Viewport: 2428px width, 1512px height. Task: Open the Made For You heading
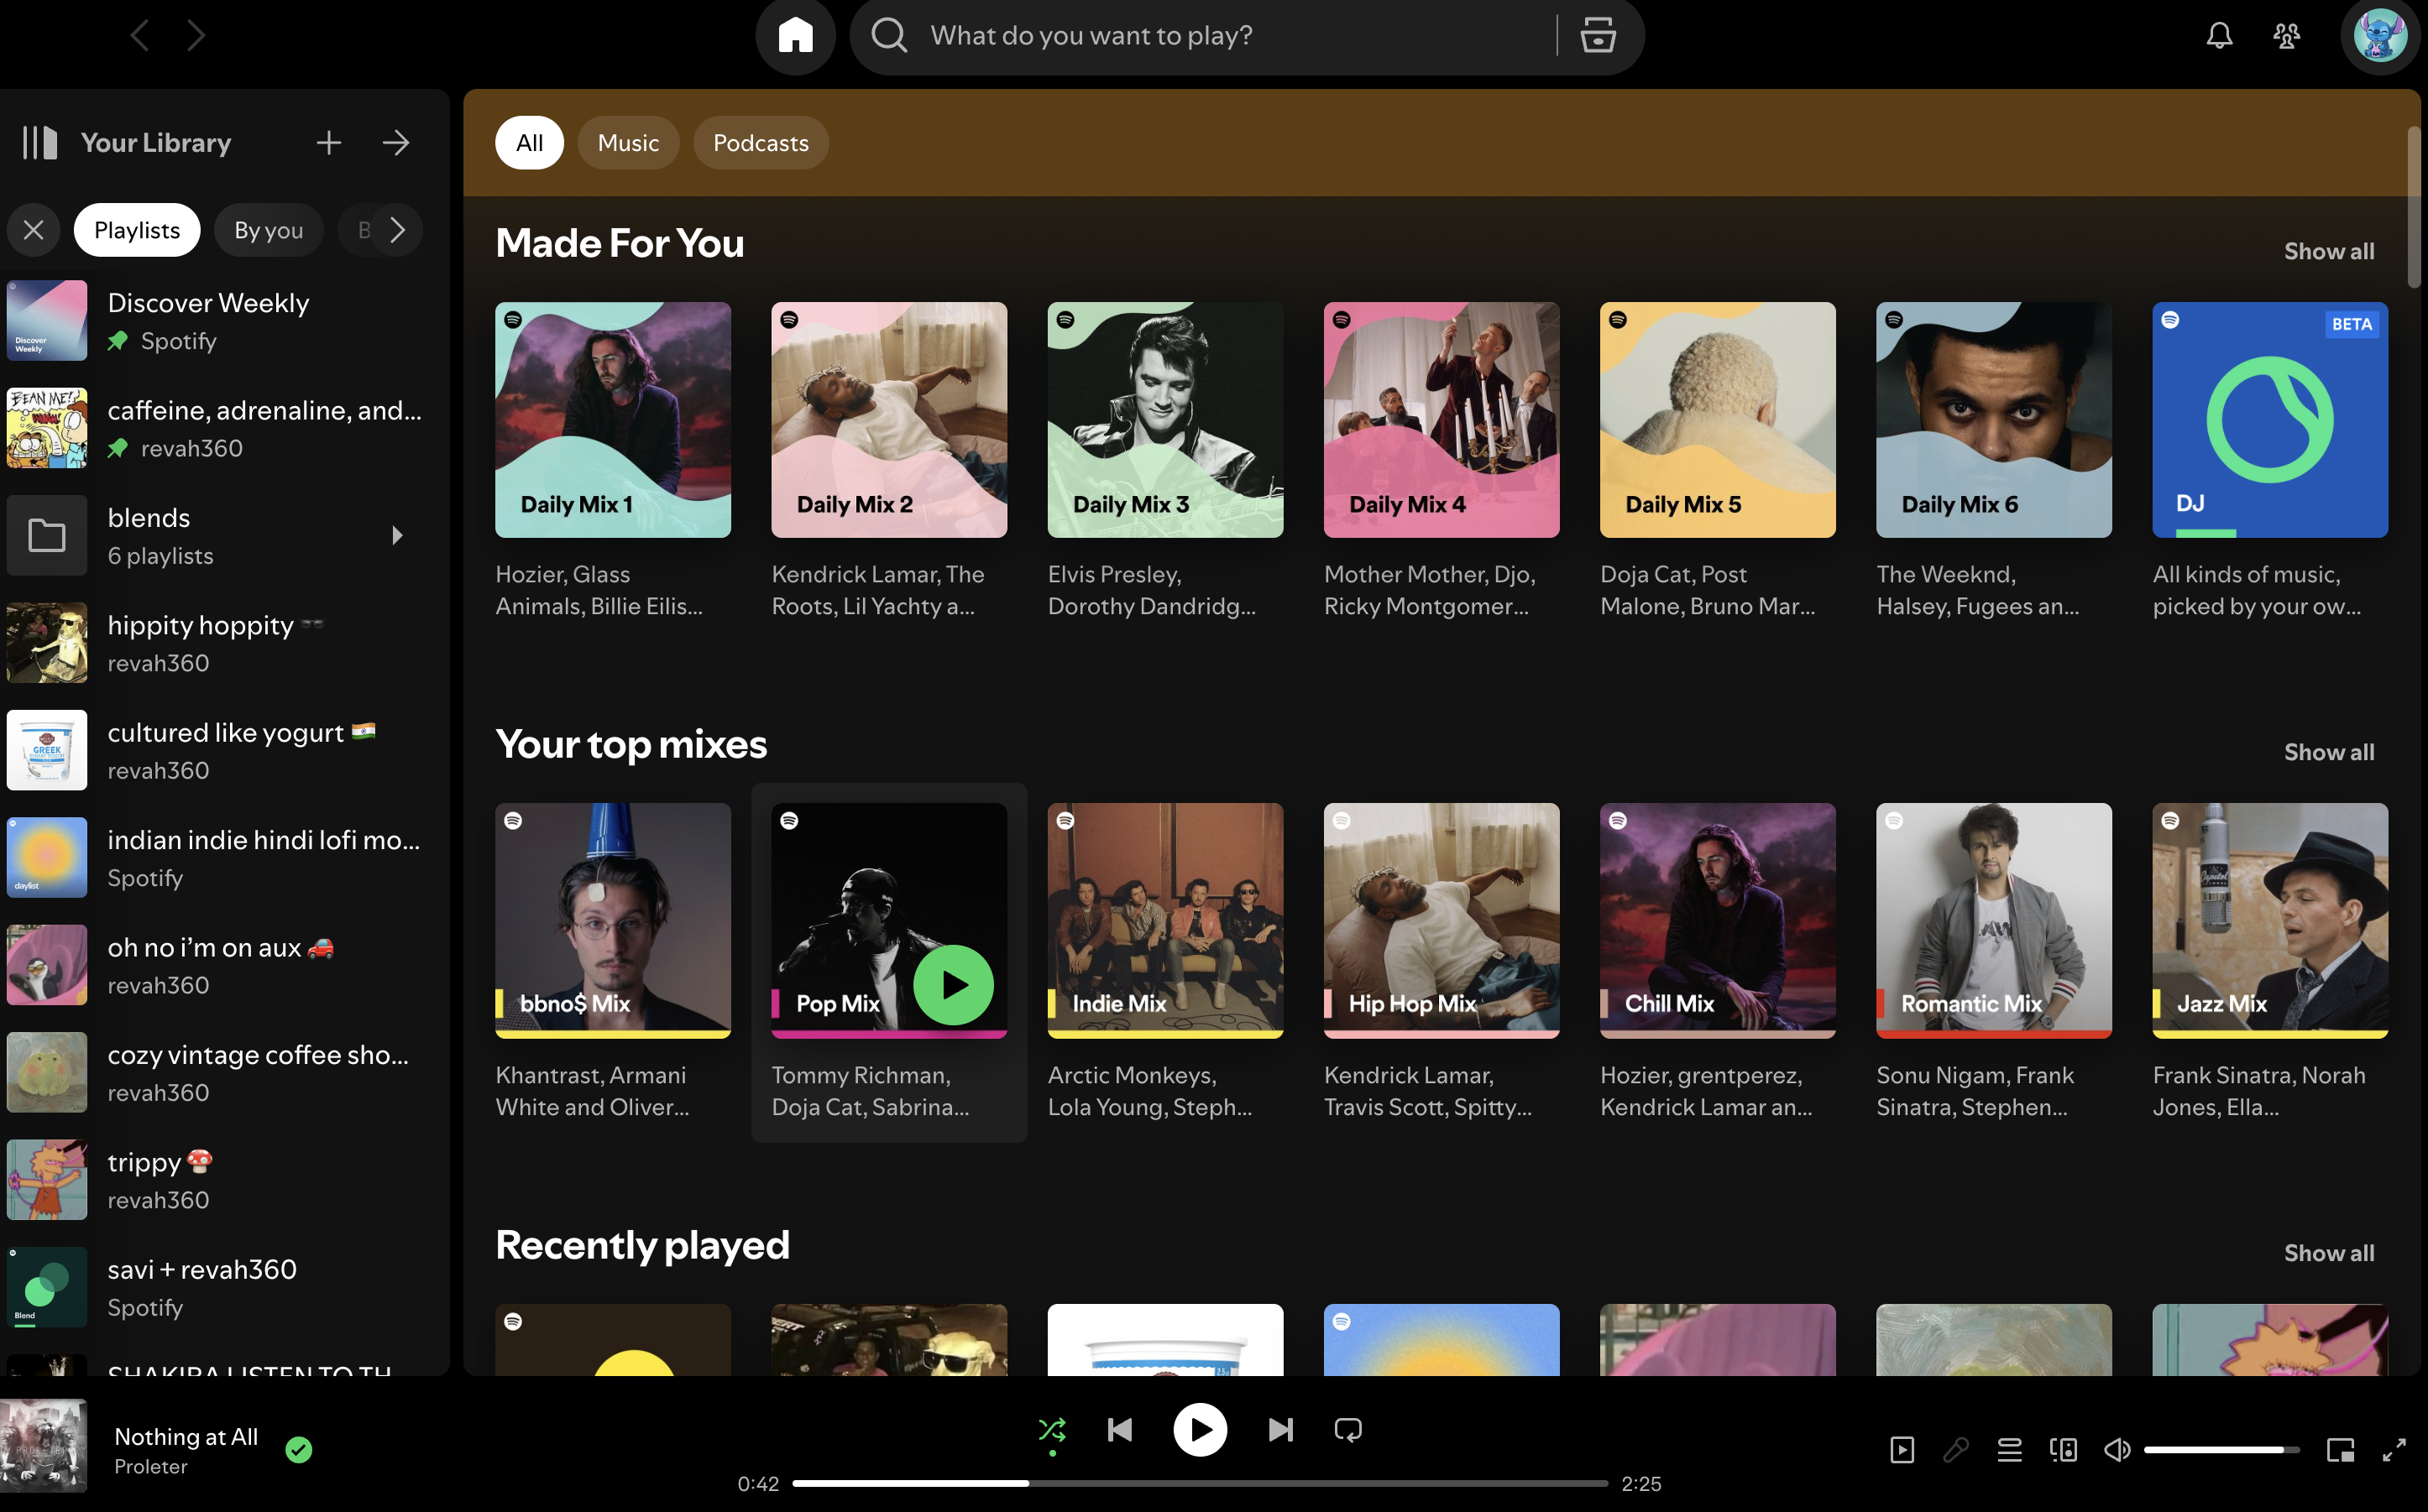click(x=620, y=243)
